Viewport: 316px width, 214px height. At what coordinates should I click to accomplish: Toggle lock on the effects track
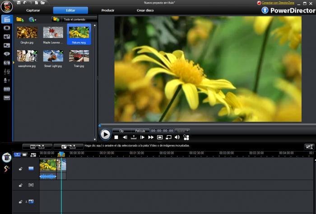[20, 185]
